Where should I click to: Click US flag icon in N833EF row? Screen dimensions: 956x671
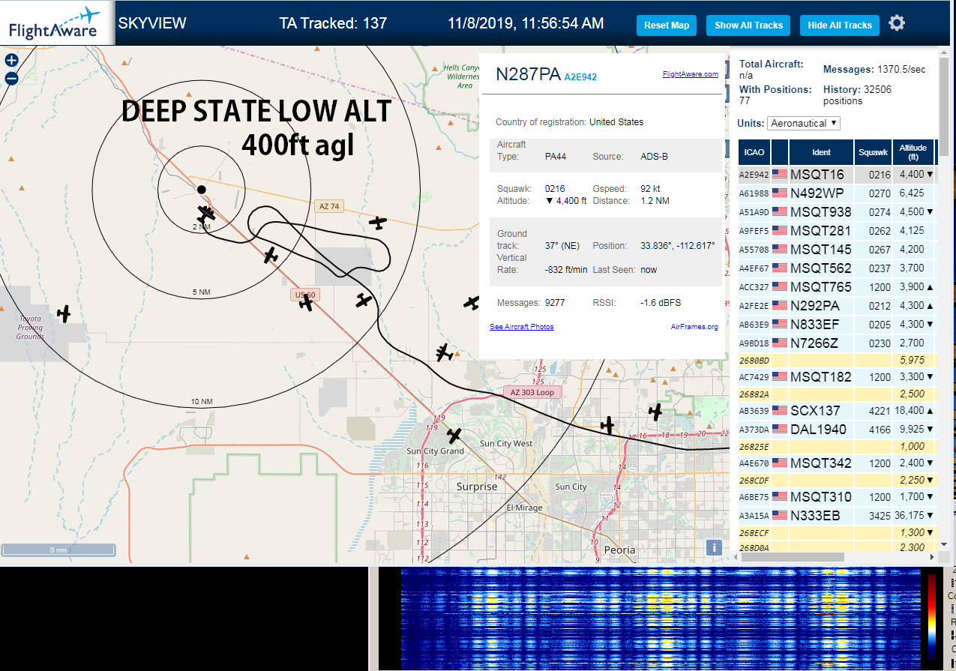[x=780, y=324]
